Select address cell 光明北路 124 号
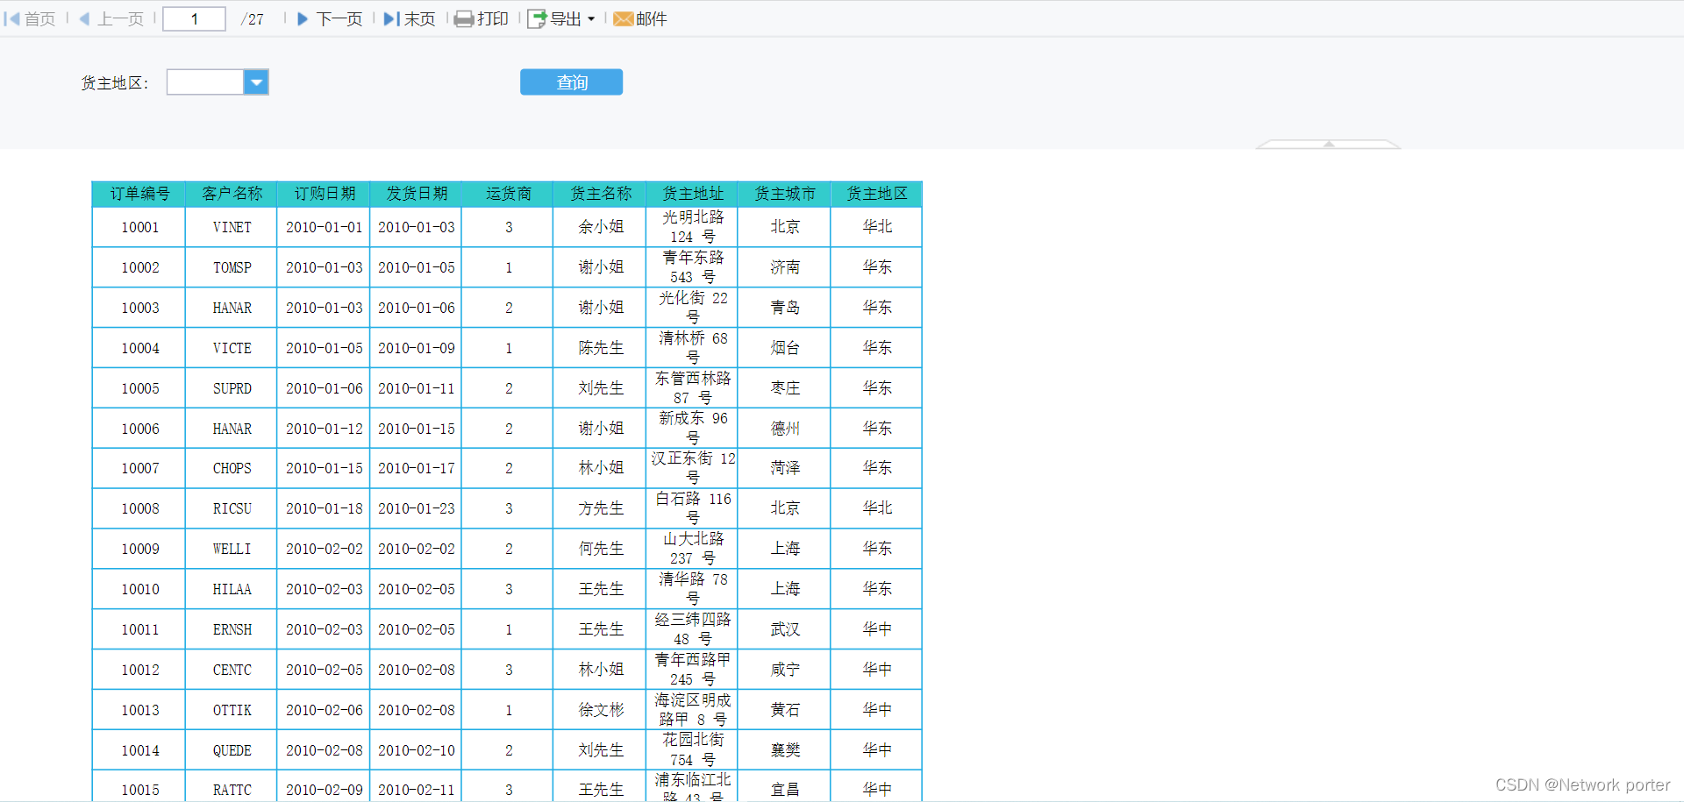The height and width of the screenshot is (802, 1684). pos(693,227)
